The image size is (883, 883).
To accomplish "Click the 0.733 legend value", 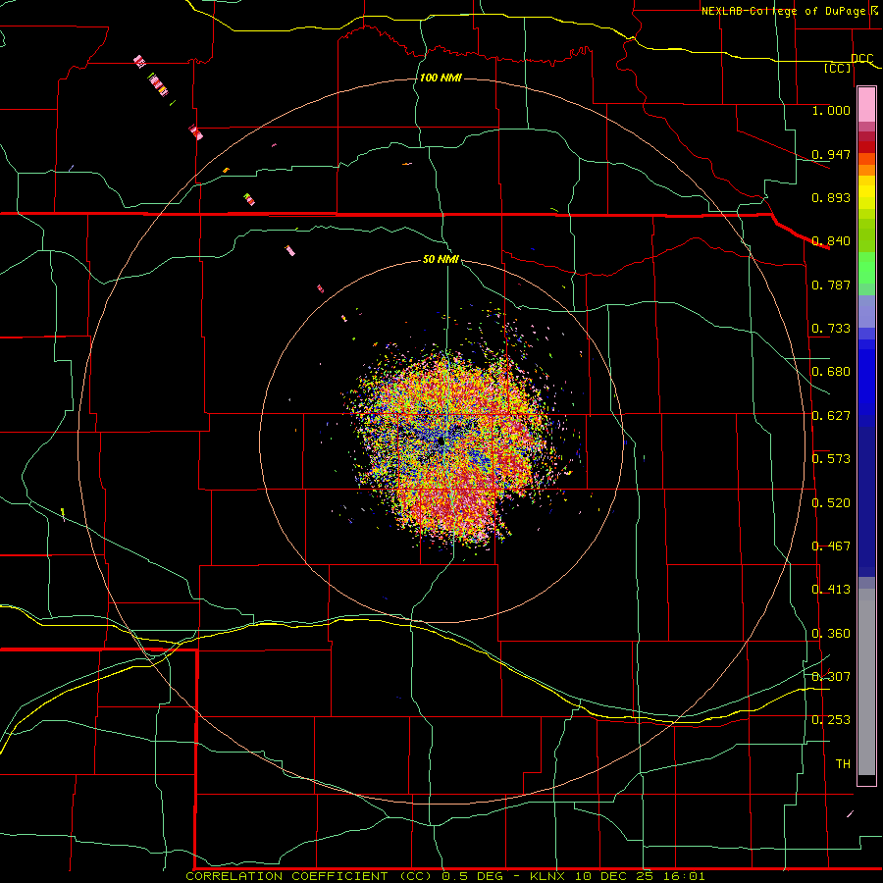I will click(831, 329).
